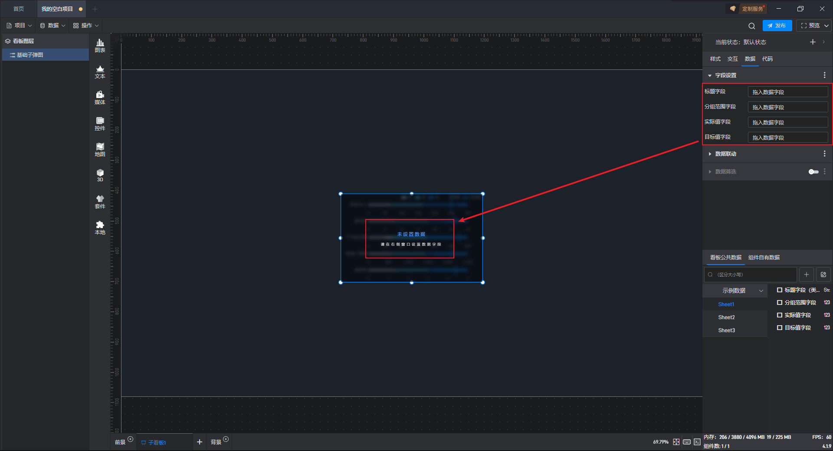Check the 分组范围字段 data field checkbox
The image size is (833, 451).
click(780, 303)
